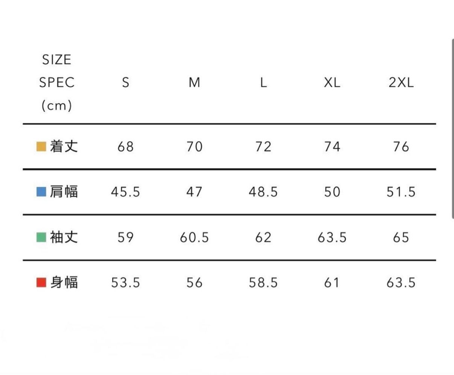Click the 76 length value for 2XL
The width and height of the screenshot is (454, 375).
[401, 147]
